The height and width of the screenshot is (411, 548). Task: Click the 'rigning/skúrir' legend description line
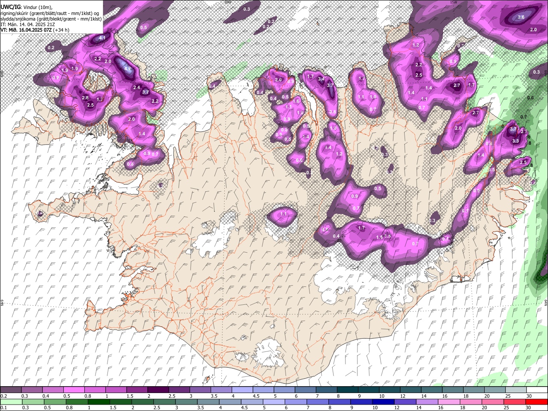click(x=50, y=13)
